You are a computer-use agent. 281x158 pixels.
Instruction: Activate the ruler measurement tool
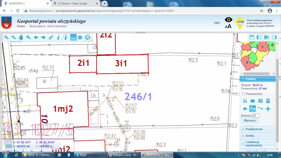click(x=73, y=37)
